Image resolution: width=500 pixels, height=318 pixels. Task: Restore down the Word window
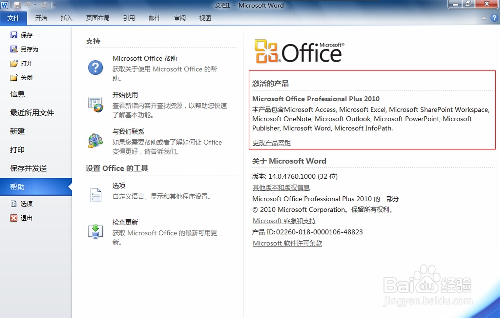click(468, 4)
